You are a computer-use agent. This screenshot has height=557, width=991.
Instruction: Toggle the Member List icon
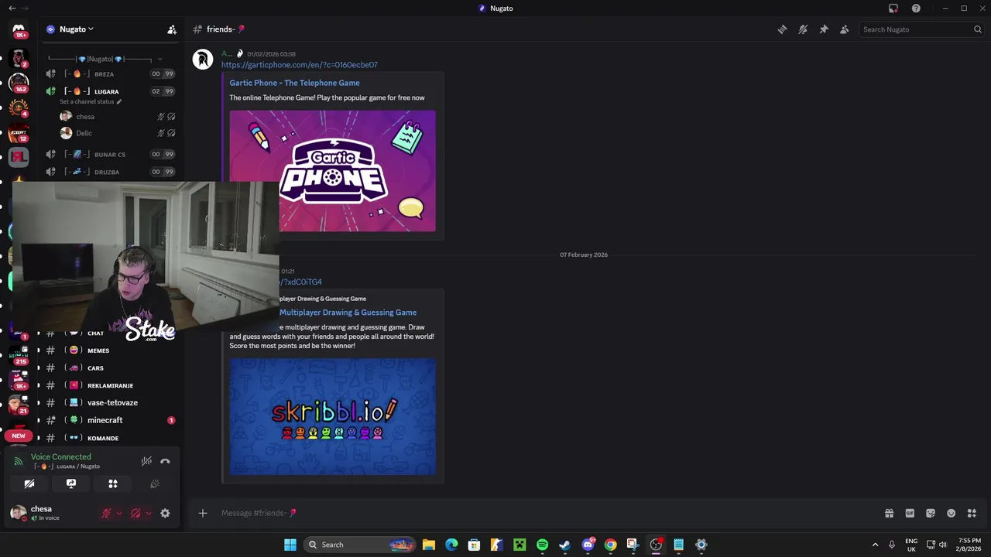point(845,29)
